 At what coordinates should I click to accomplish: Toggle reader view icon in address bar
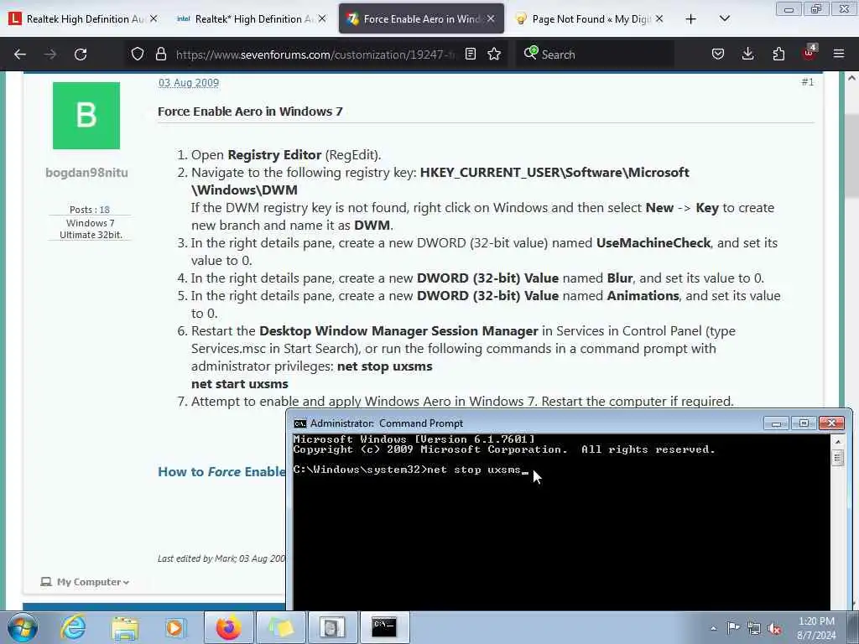470,55
